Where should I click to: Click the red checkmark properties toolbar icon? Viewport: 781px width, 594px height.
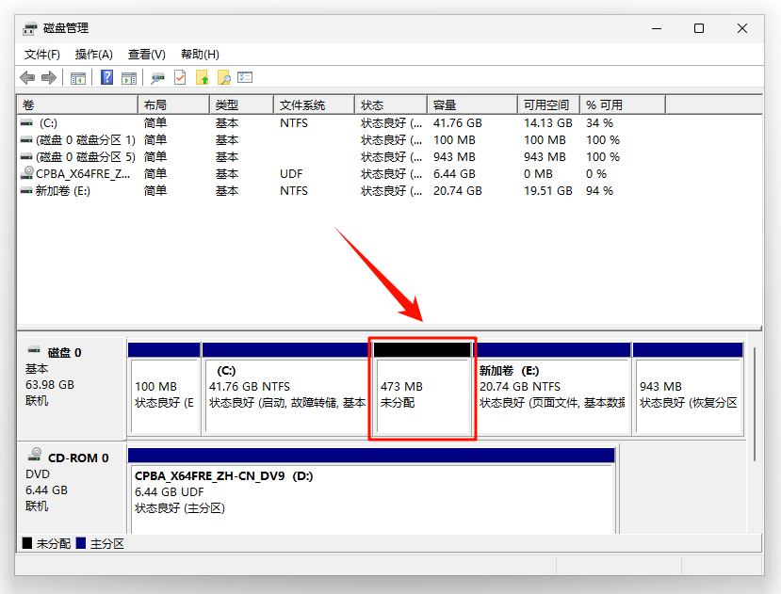click(180, 78)
